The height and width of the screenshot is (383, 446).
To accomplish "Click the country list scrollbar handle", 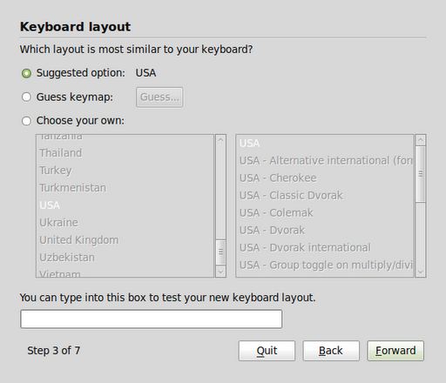I will tap(220, 252).
